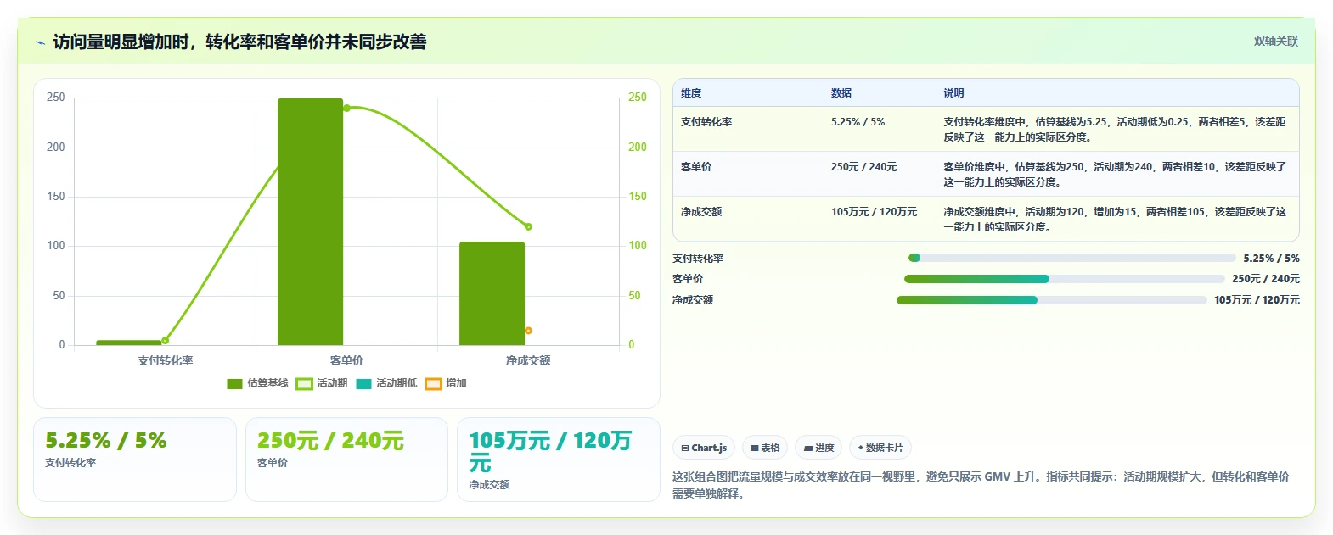Click the 105万元 / 120万元 data card

pos(559,460)
